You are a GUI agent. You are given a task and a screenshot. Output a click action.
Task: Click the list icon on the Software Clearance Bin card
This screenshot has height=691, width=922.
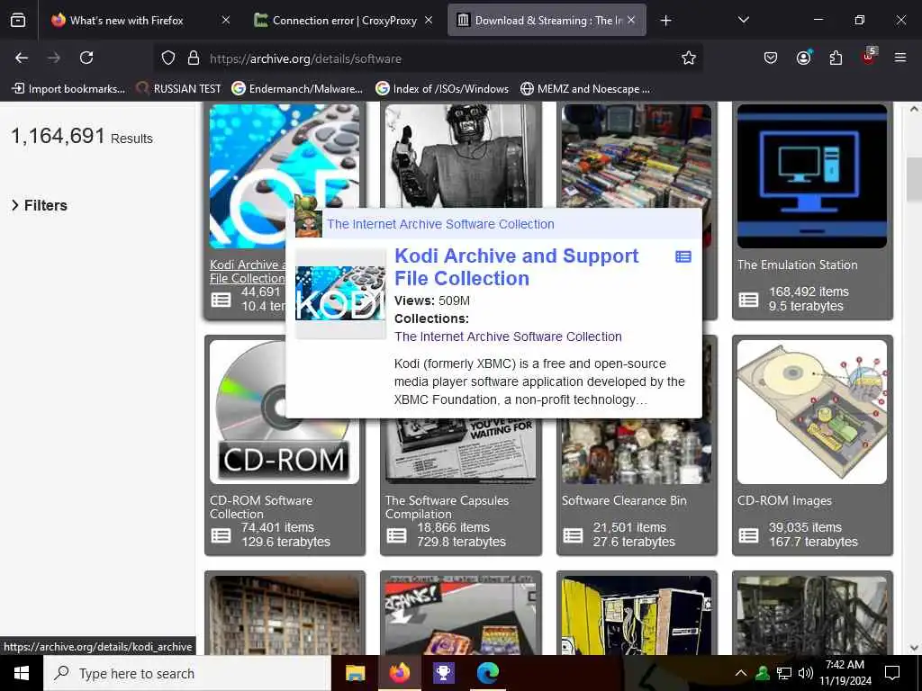click(573, 535)
